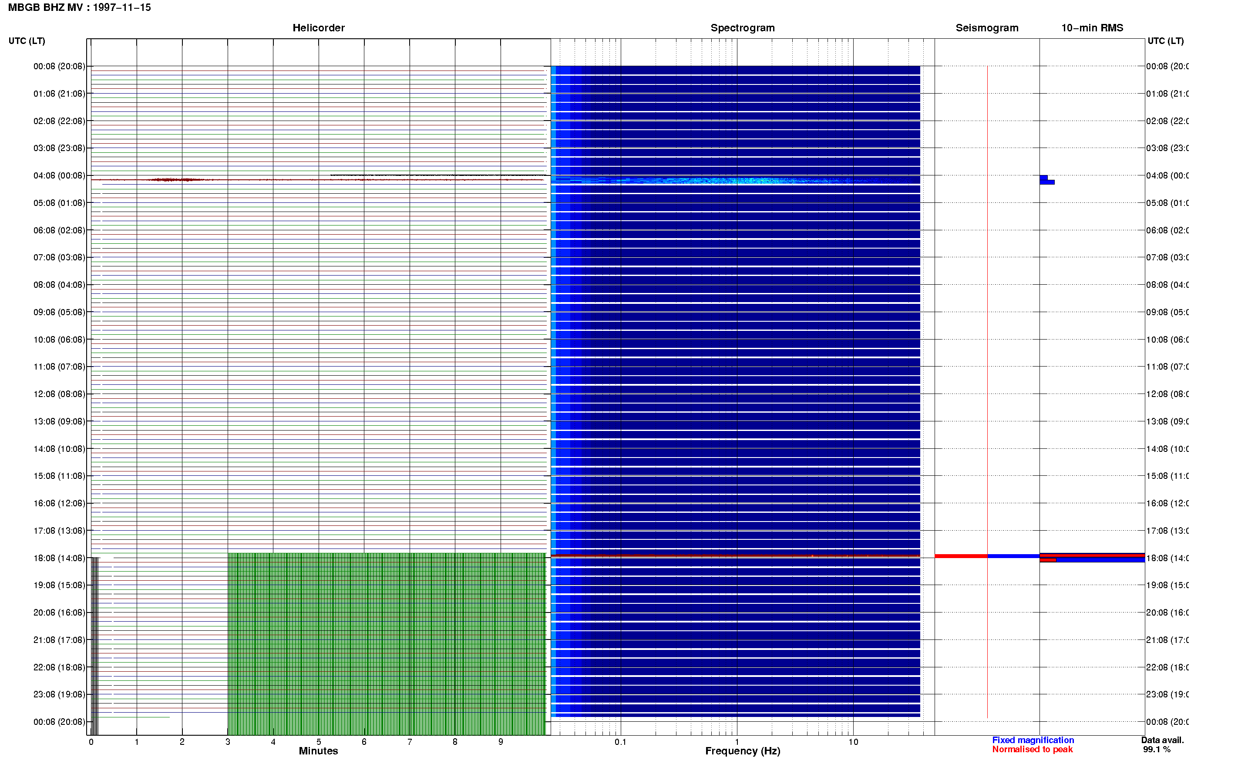Click the left 14:08 (10:08) time label
Viewport: 1238px width, 774px height.
click(59, 449)
